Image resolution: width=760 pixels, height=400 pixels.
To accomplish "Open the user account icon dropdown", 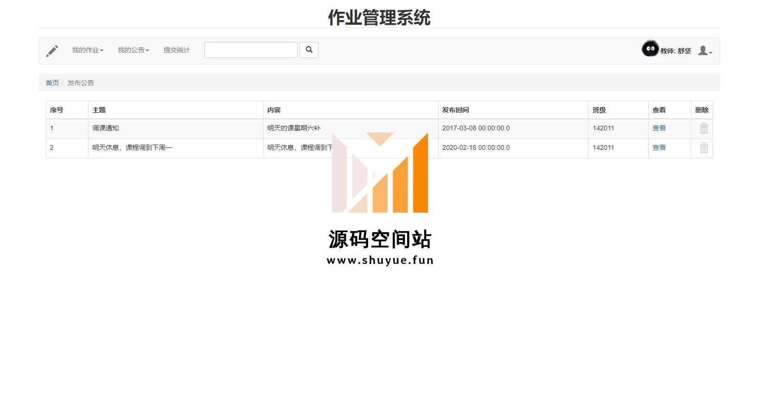I will (705, 50).
